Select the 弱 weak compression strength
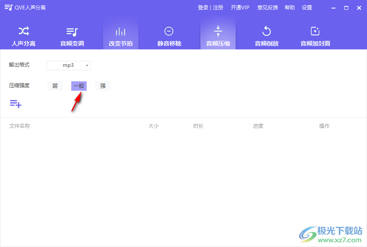 click(x=55, y=86)
